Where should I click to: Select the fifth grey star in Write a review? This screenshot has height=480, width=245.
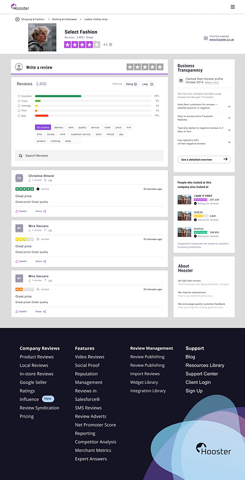click(160, 67)
